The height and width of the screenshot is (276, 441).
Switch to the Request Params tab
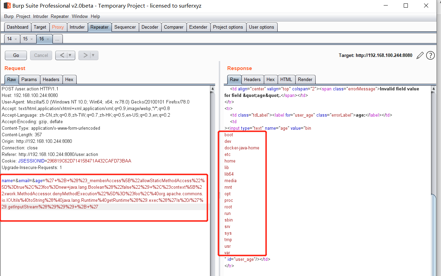tap(29, 79)
